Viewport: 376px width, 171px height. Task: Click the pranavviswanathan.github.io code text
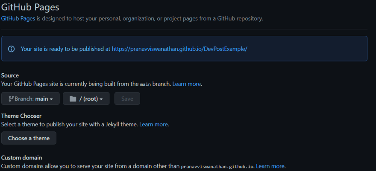click(x=217, y=166)
